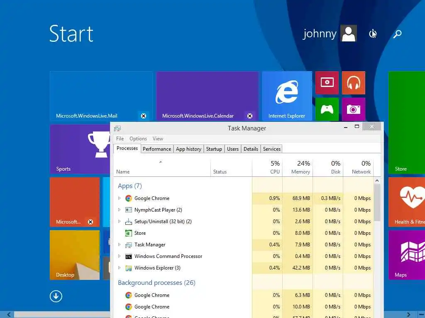This screenshot has height=318, width=425.
Task: Sort processes by Name column header
Action: point(162,168)
